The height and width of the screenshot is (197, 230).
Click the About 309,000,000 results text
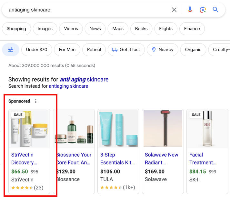[x=52, y=65]
